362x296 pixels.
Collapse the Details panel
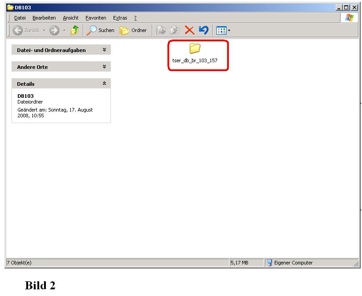(104, 84)
